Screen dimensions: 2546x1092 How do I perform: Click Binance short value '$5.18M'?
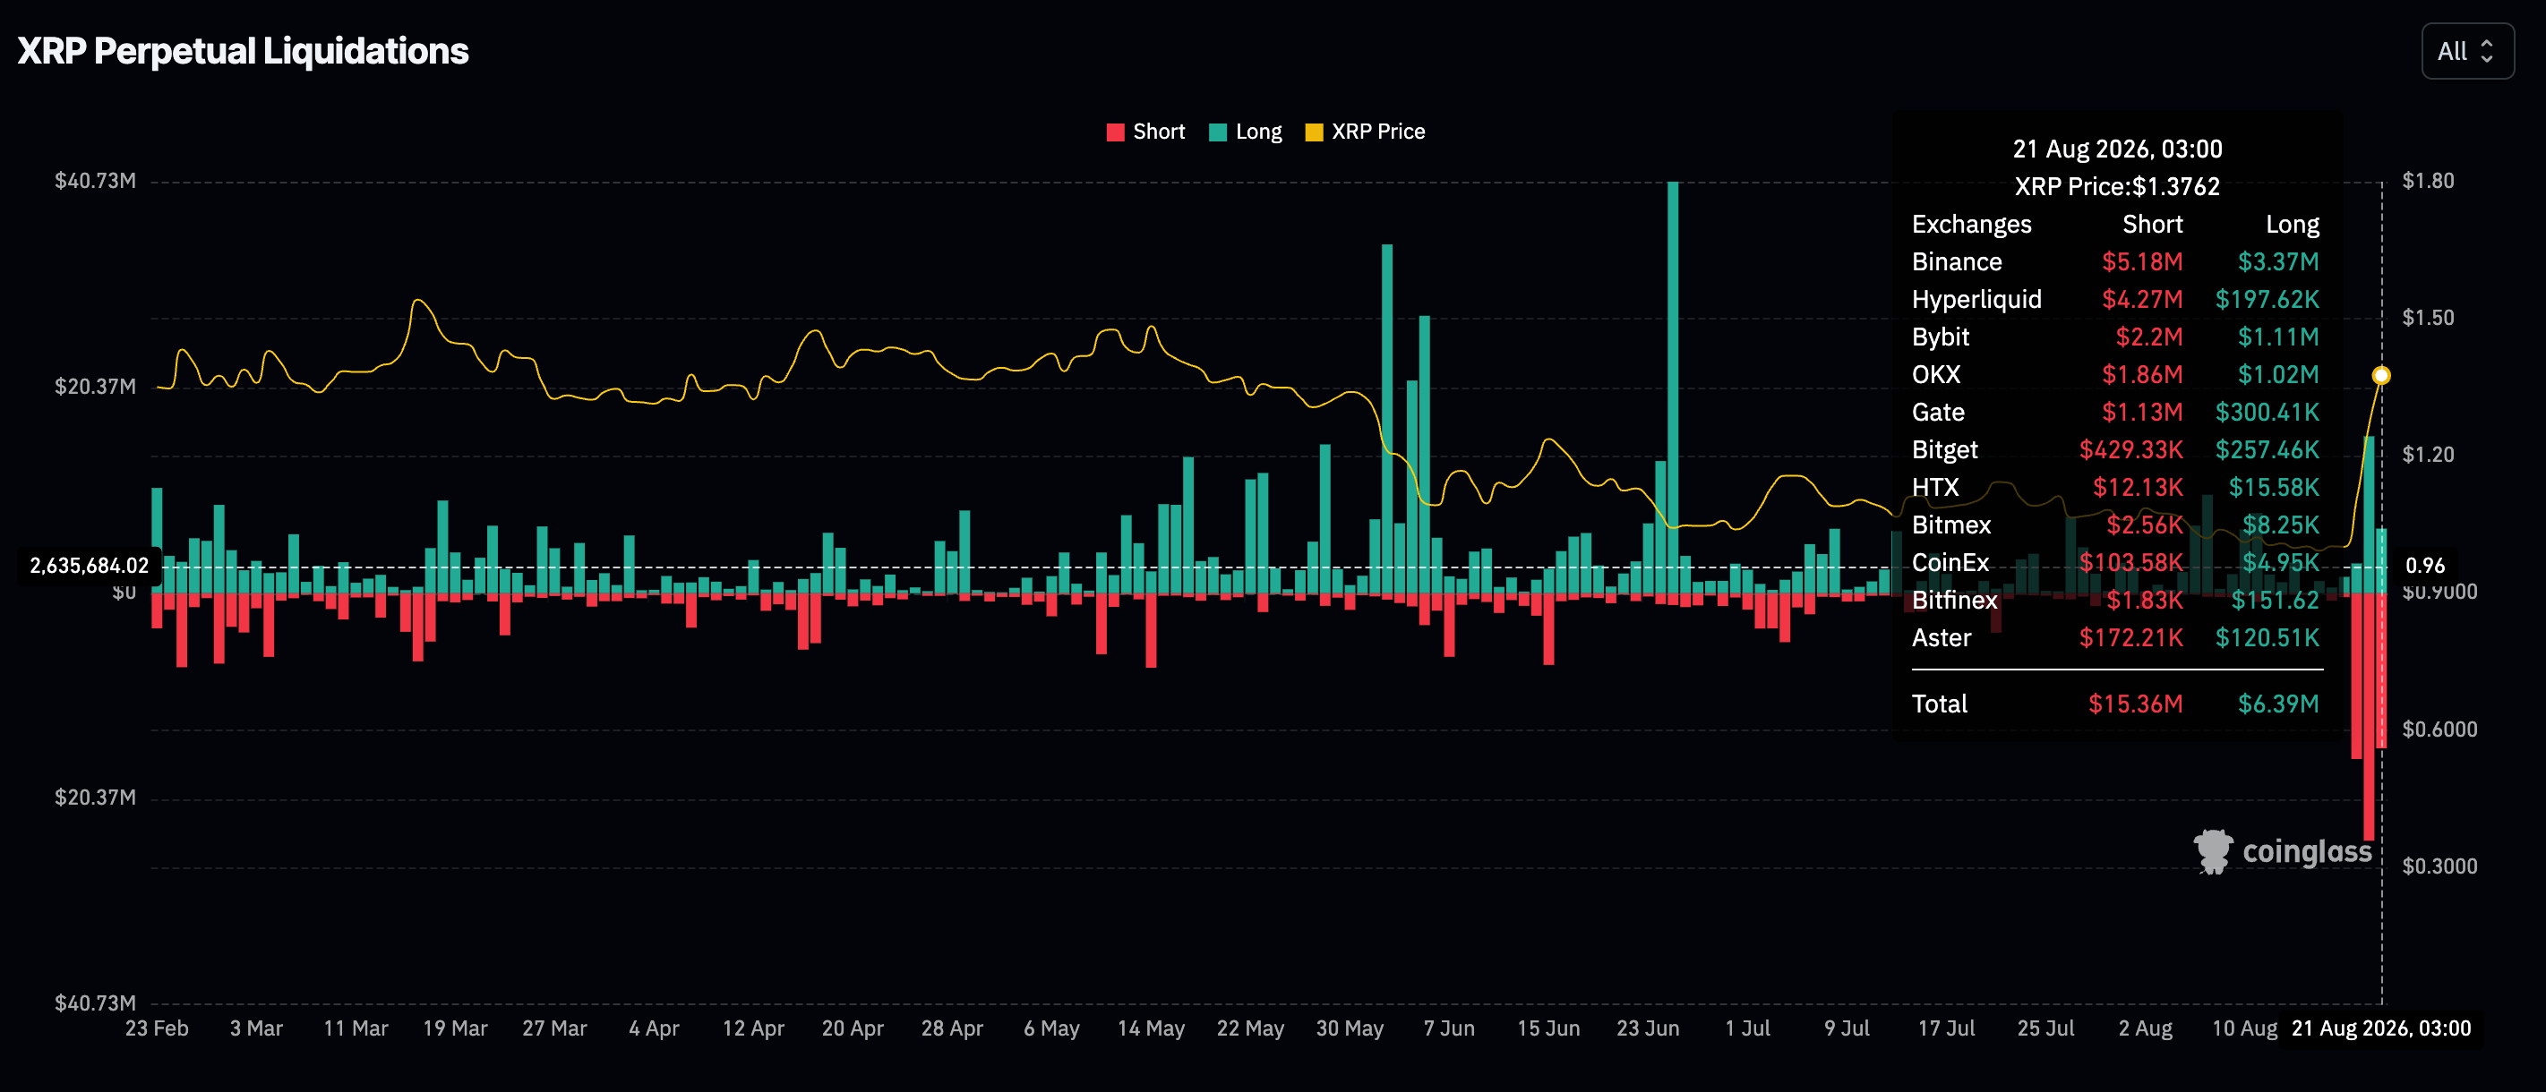click(2142, 262)
